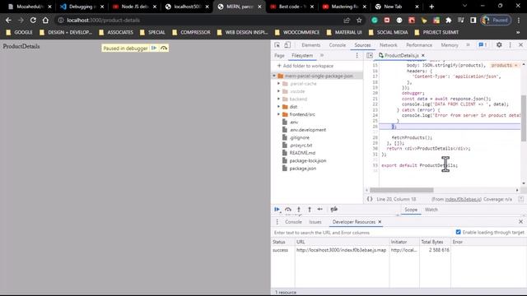Show more DevTools tabs chevron
Image resolution: width=527 pixels, height=296 pixels.
(468, 44)
